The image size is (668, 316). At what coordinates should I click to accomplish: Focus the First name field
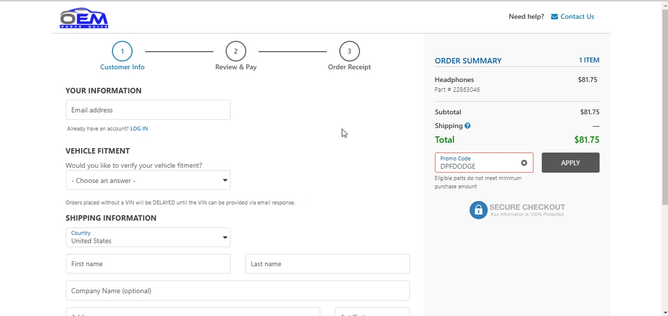148,264
